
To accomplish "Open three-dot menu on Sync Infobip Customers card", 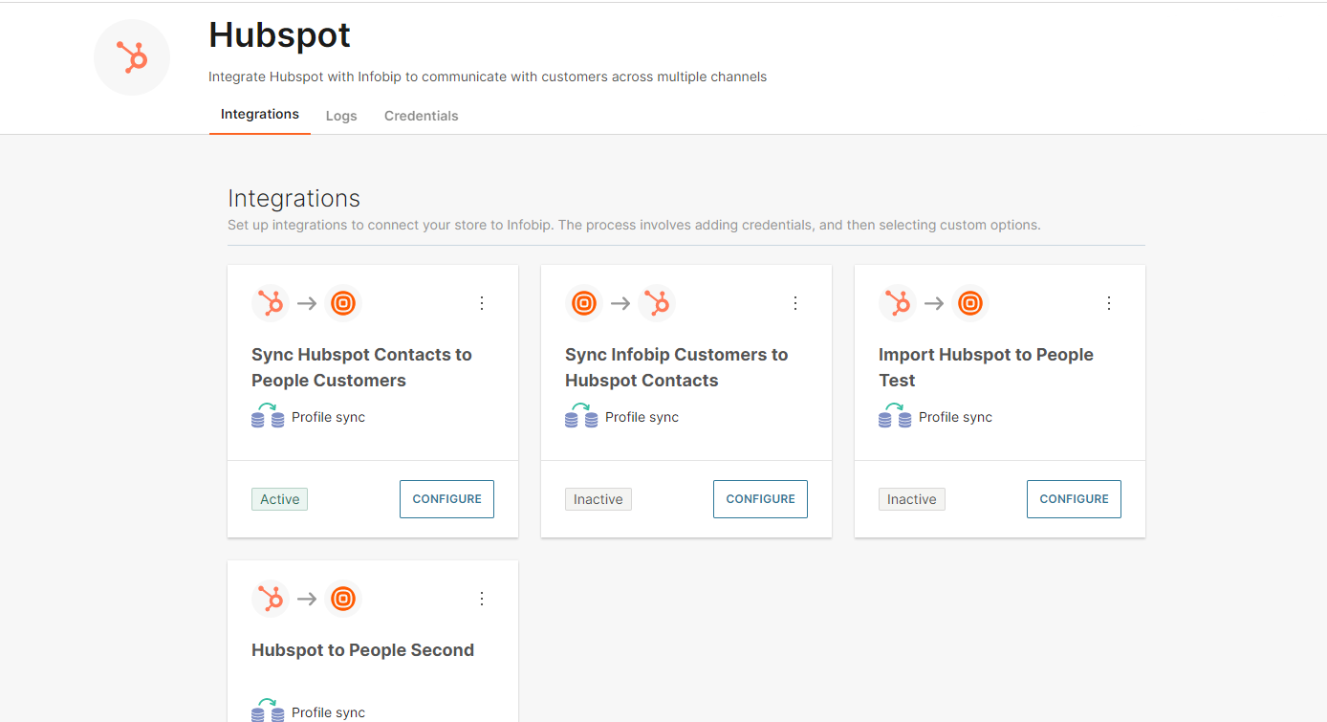I will (x=795, y=303).
